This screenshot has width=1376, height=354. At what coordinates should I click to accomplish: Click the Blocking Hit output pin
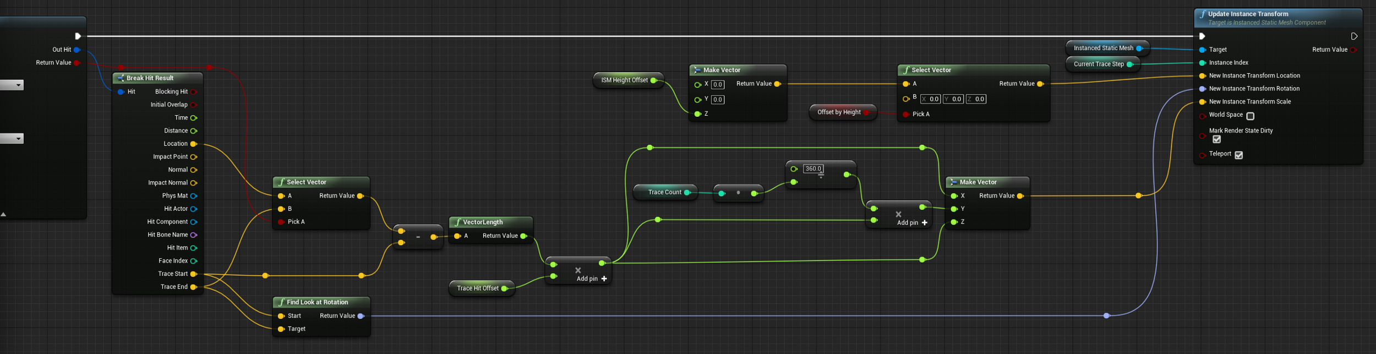[x=194, y=92]
